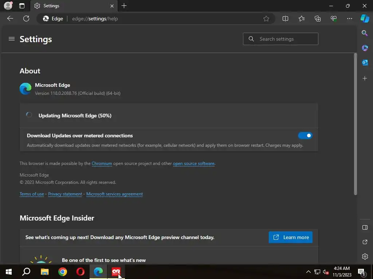Add a sidebar app with plus
The height and width of the screenshot is (279, 373).
coord(365,78)
